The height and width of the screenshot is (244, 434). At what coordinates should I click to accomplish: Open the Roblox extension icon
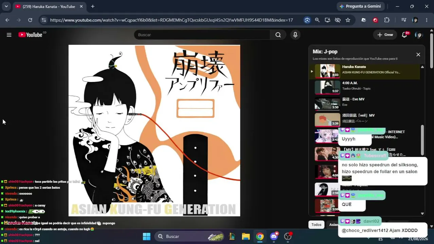[x=364, y=20]
